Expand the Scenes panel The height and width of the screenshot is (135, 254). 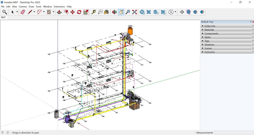[x=226, y=48]
